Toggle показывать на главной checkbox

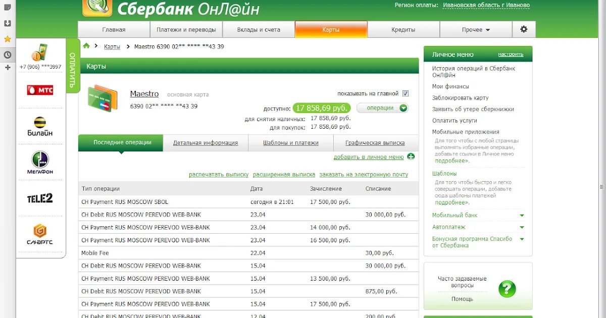click(406, 93)
